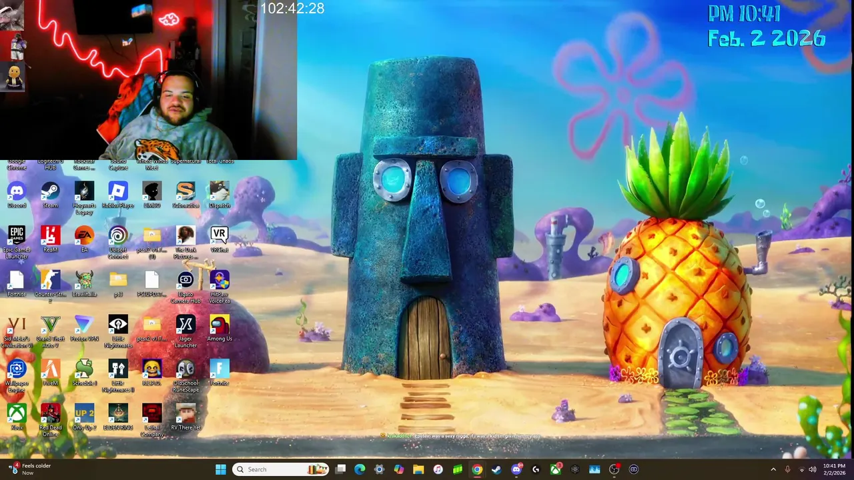Viewport: 854px width, 480px height.
Task: Select the Only Up 2 desktop icon
Action: (x=84, y=418)
